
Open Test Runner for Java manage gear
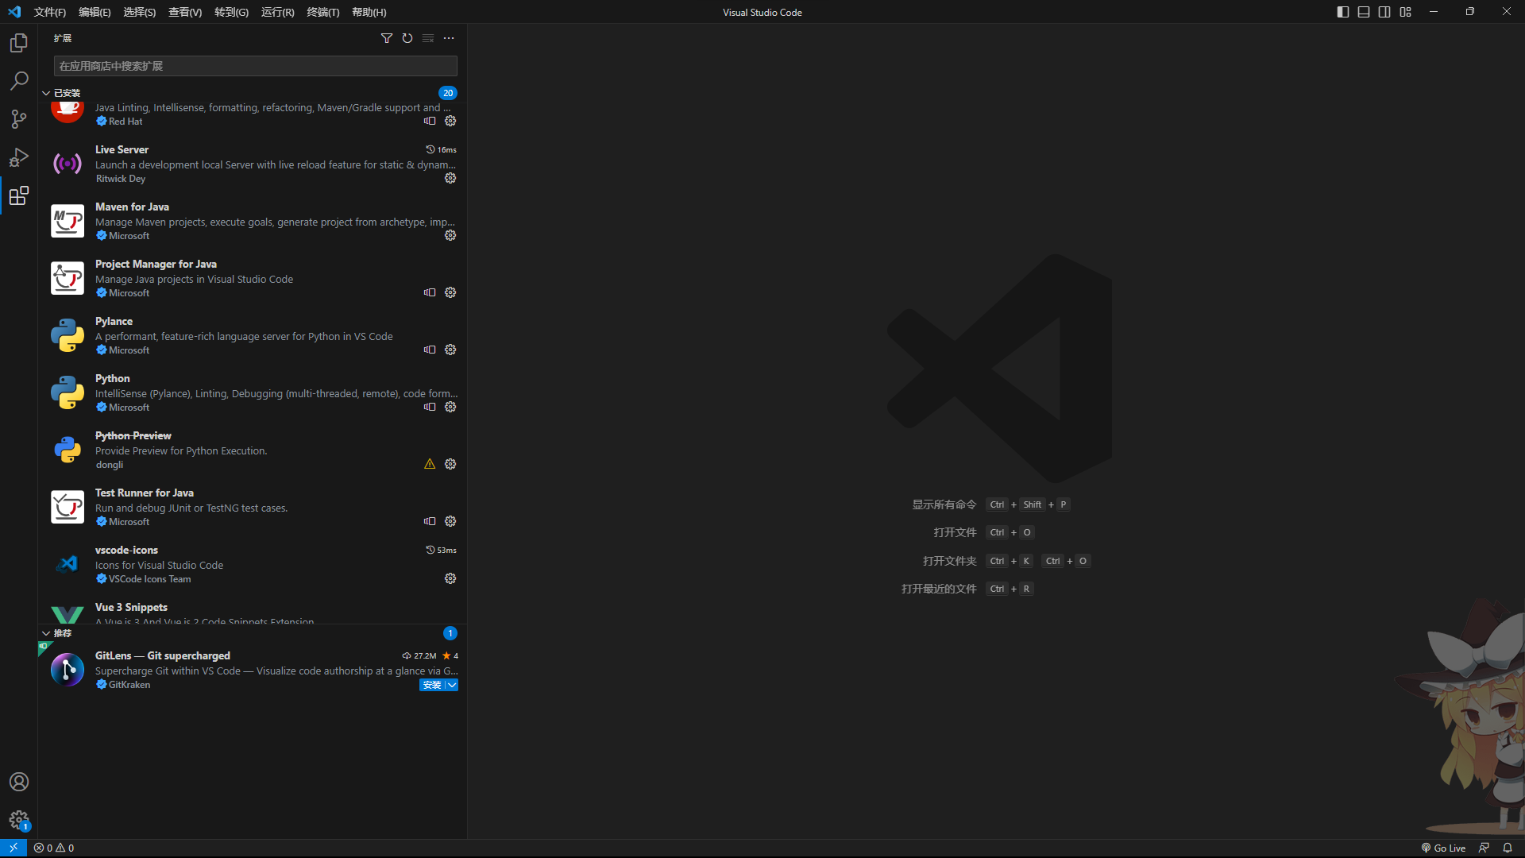[450, 521]
